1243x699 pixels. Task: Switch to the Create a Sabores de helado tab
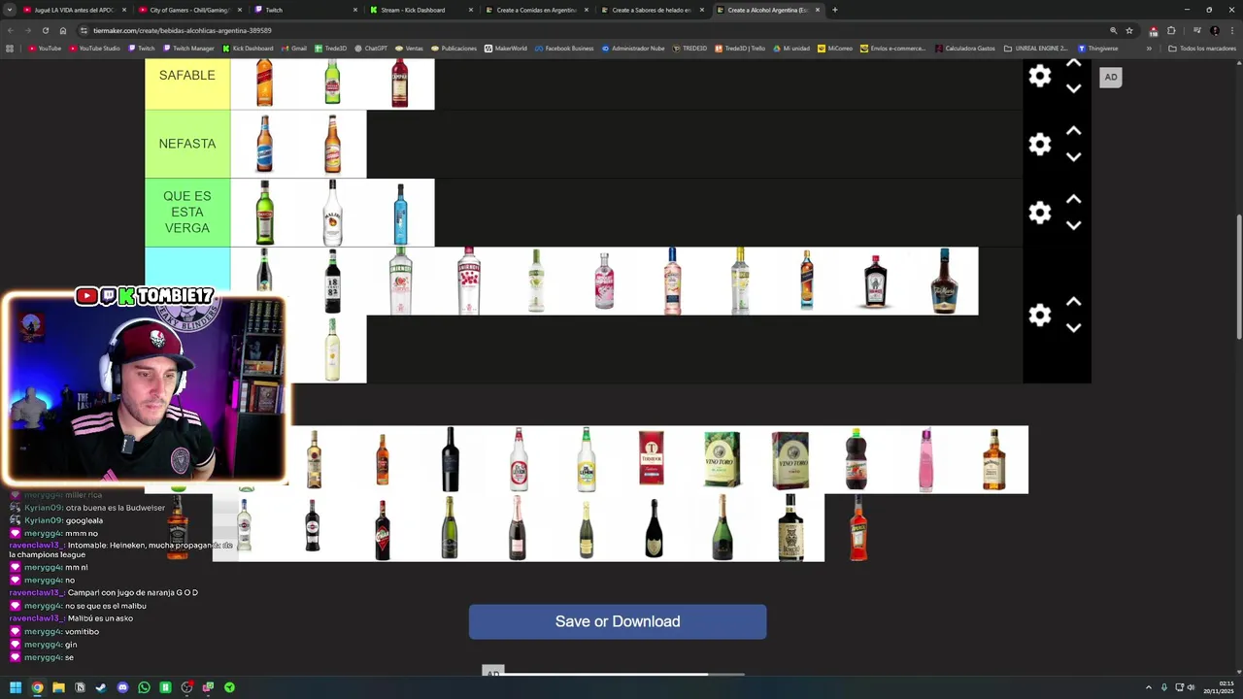[x=651, y=10]
